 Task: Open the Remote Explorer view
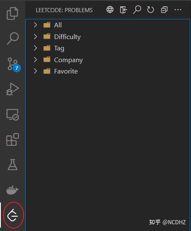13,115
